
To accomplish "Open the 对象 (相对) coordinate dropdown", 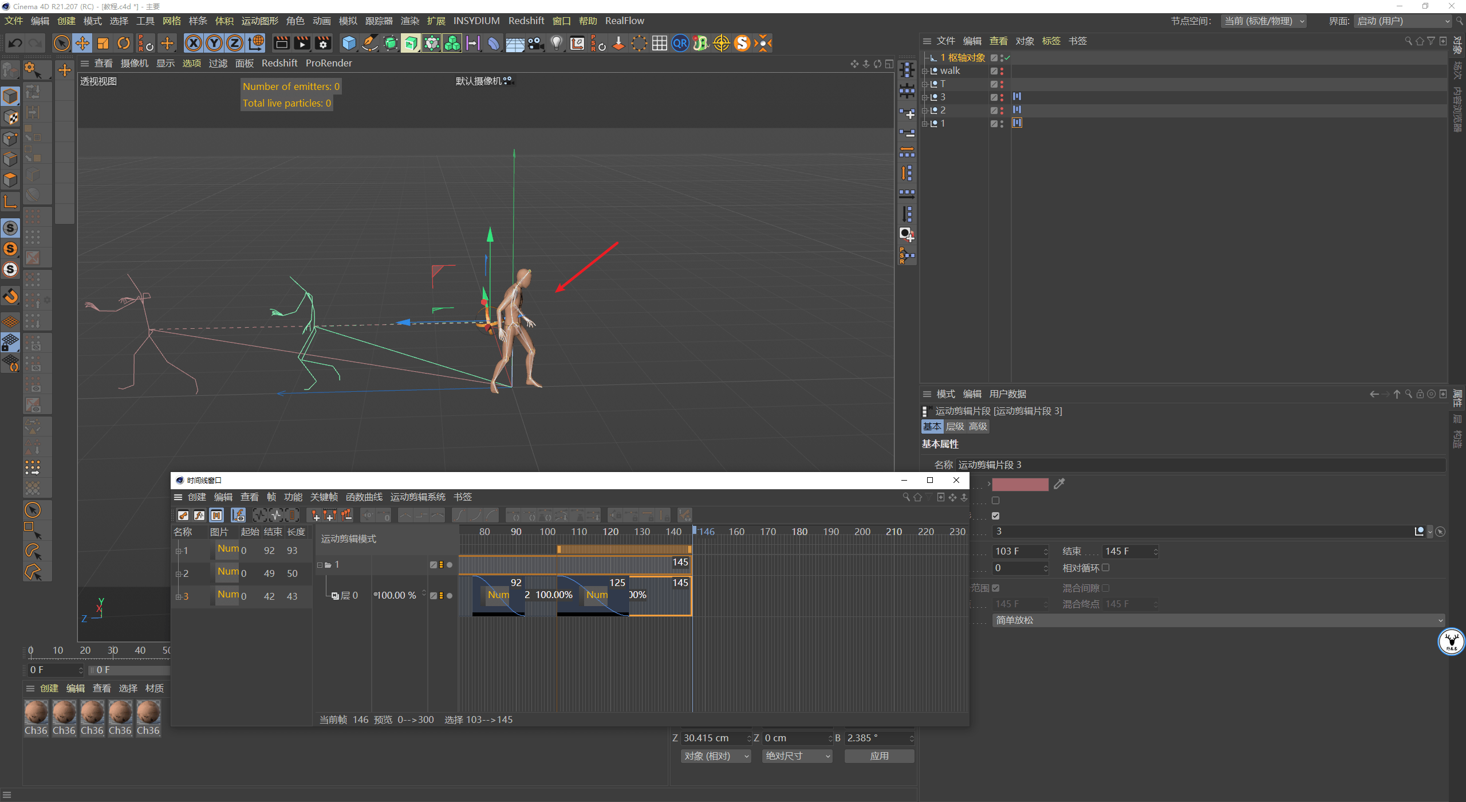I will coord(715,756).
